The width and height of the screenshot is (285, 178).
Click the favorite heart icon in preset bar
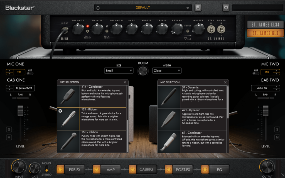(188, 8)
